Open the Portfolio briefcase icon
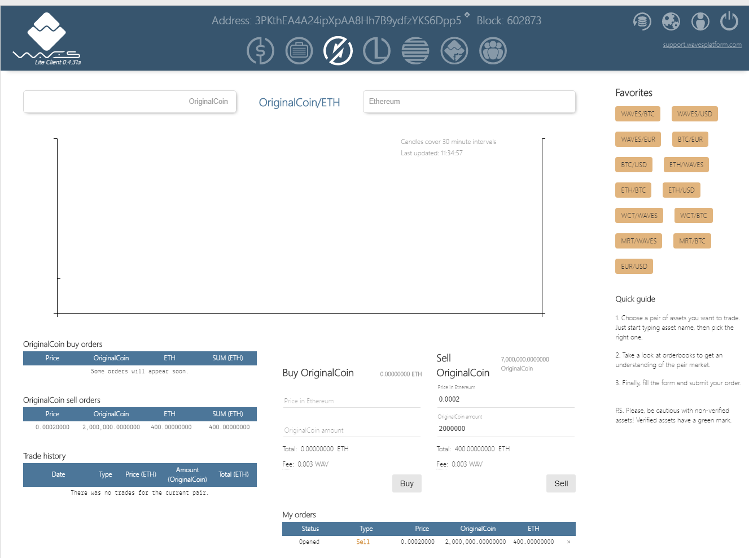Viewport: 749px width, 558px height. (x=299, y=51)
